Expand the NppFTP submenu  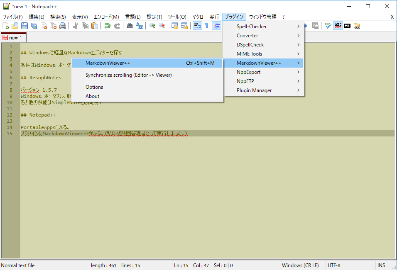pos(263,81)
